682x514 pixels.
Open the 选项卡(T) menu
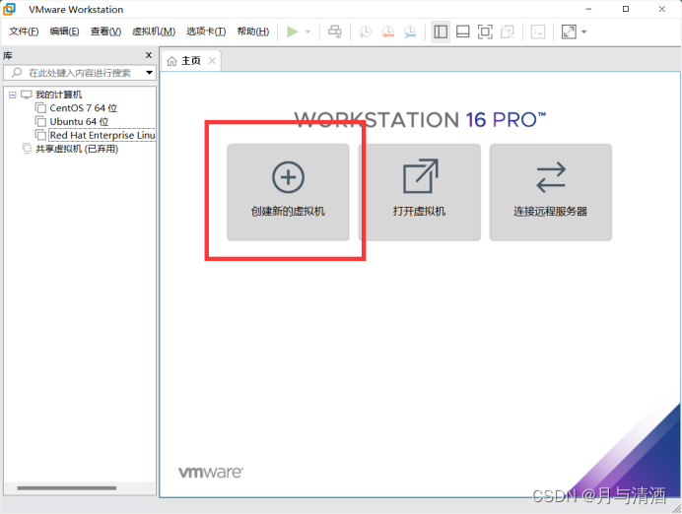pos(206,32)
